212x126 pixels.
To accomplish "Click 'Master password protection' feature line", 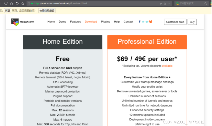I will tap(63, 91).
